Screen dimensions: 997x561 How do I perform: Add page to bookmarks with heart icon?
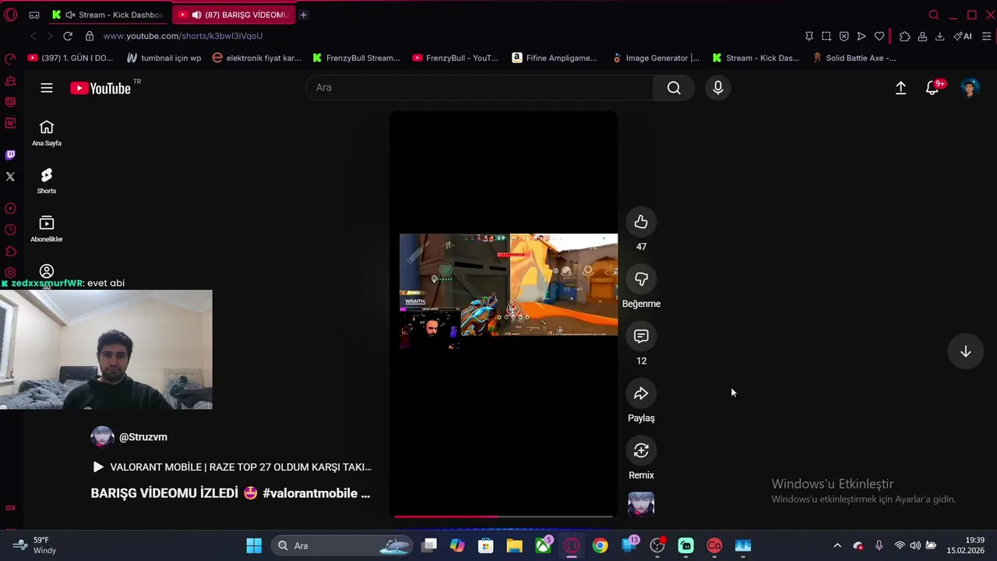879,36
